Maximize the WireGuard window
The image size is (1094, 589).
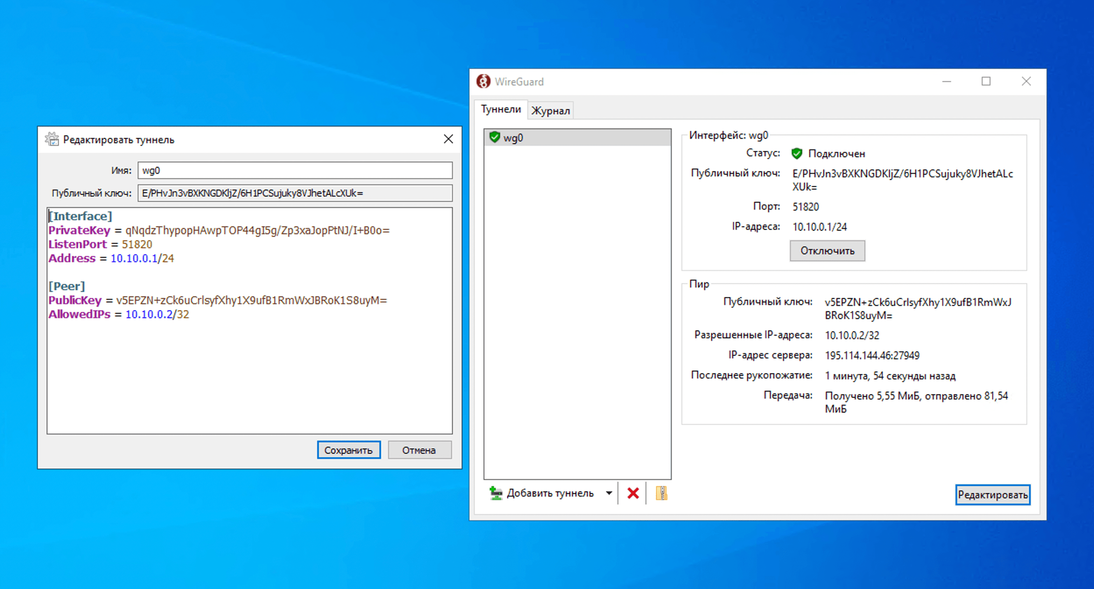coord(986,81)
